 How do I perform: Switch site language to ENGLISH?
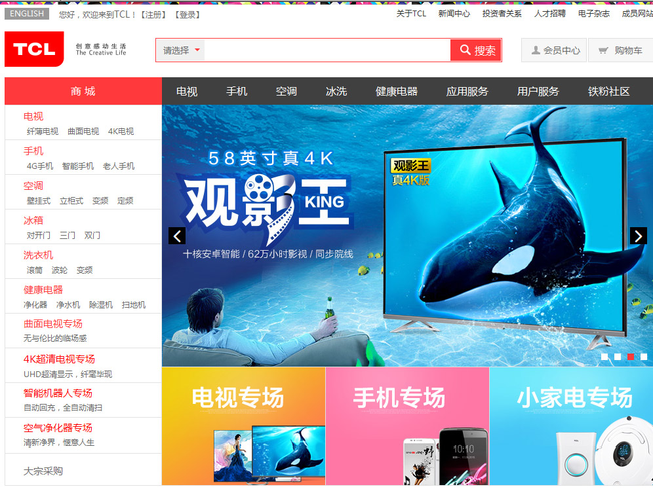pyautogui.click(x=27, y=14)
